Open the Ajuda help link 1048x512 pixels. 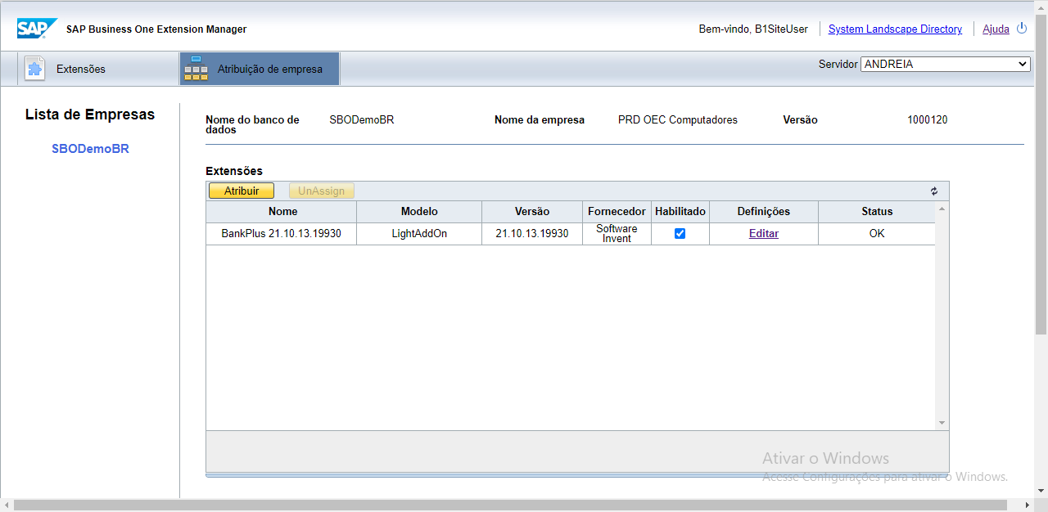[x=996, y=29]
